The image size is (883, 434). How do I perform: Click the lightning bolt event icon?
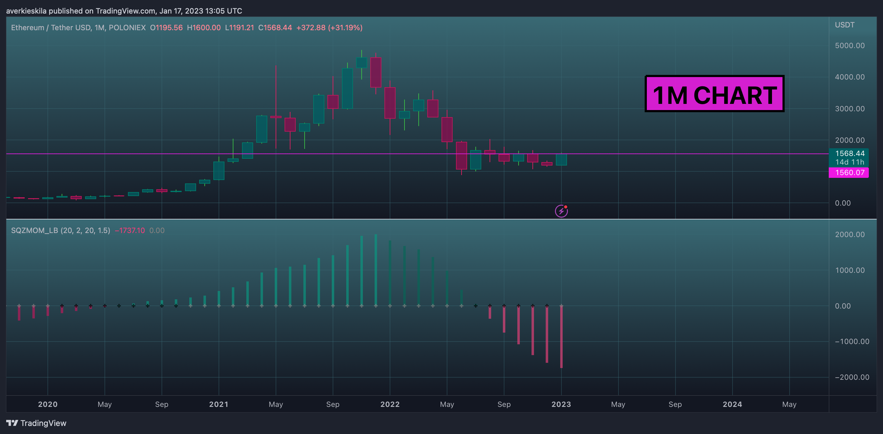(x=561, y=211)
